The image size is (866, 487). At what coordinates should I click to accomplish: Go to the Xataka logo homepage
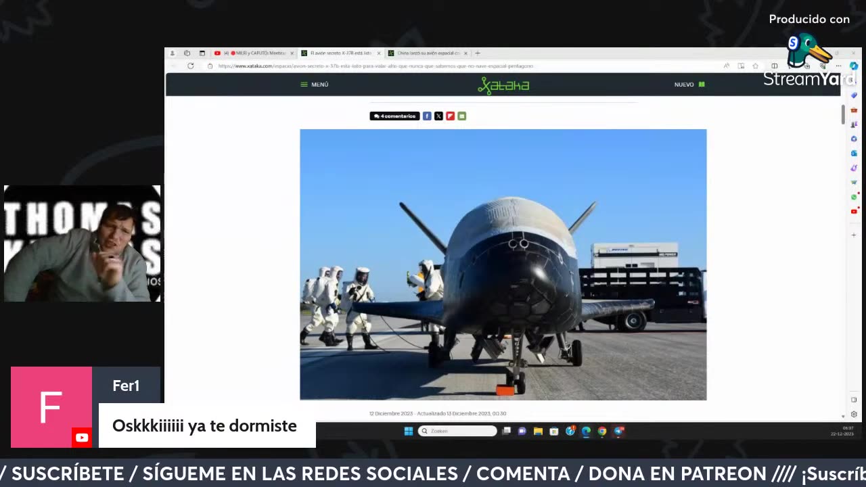click(503, 85)
